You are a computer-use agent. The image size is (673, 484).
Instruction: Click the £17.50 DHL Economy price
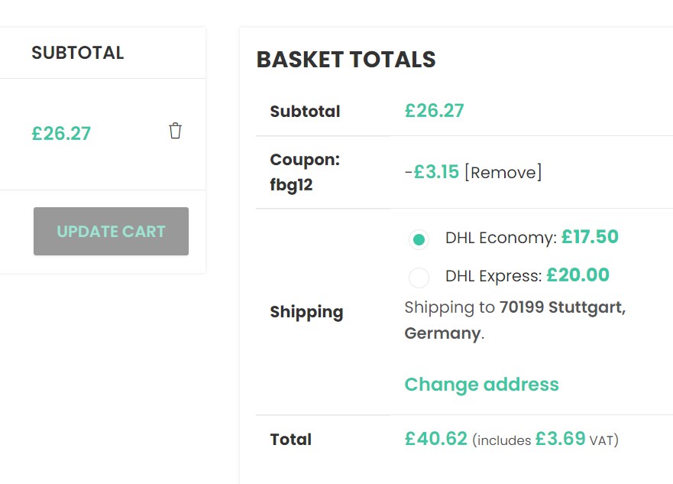(590, 237)
